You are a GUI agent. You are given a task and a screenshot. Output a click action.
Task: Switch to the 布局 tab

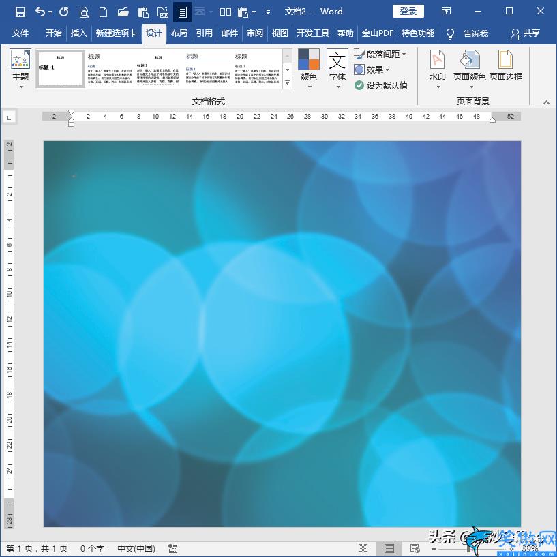point(179,33)
